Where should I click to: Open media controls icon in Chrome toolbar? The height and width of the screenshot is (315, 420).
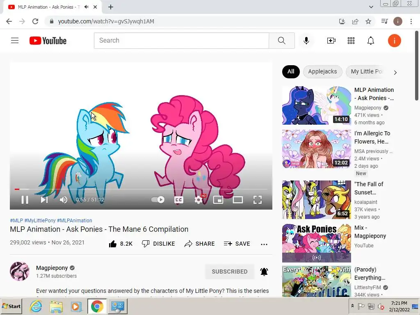coord(384,21)
